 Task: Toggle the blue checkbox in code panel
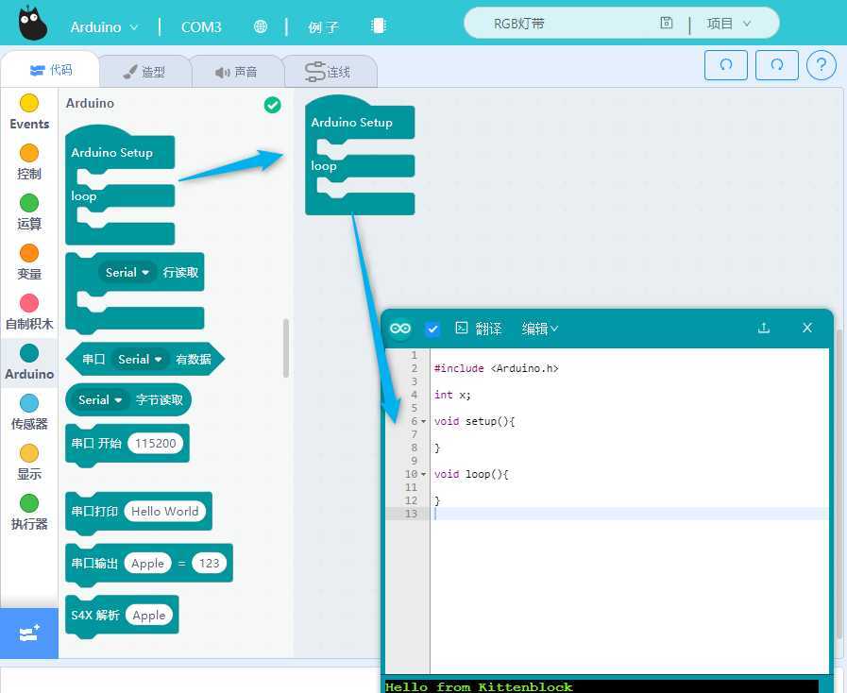click(432, 329)
